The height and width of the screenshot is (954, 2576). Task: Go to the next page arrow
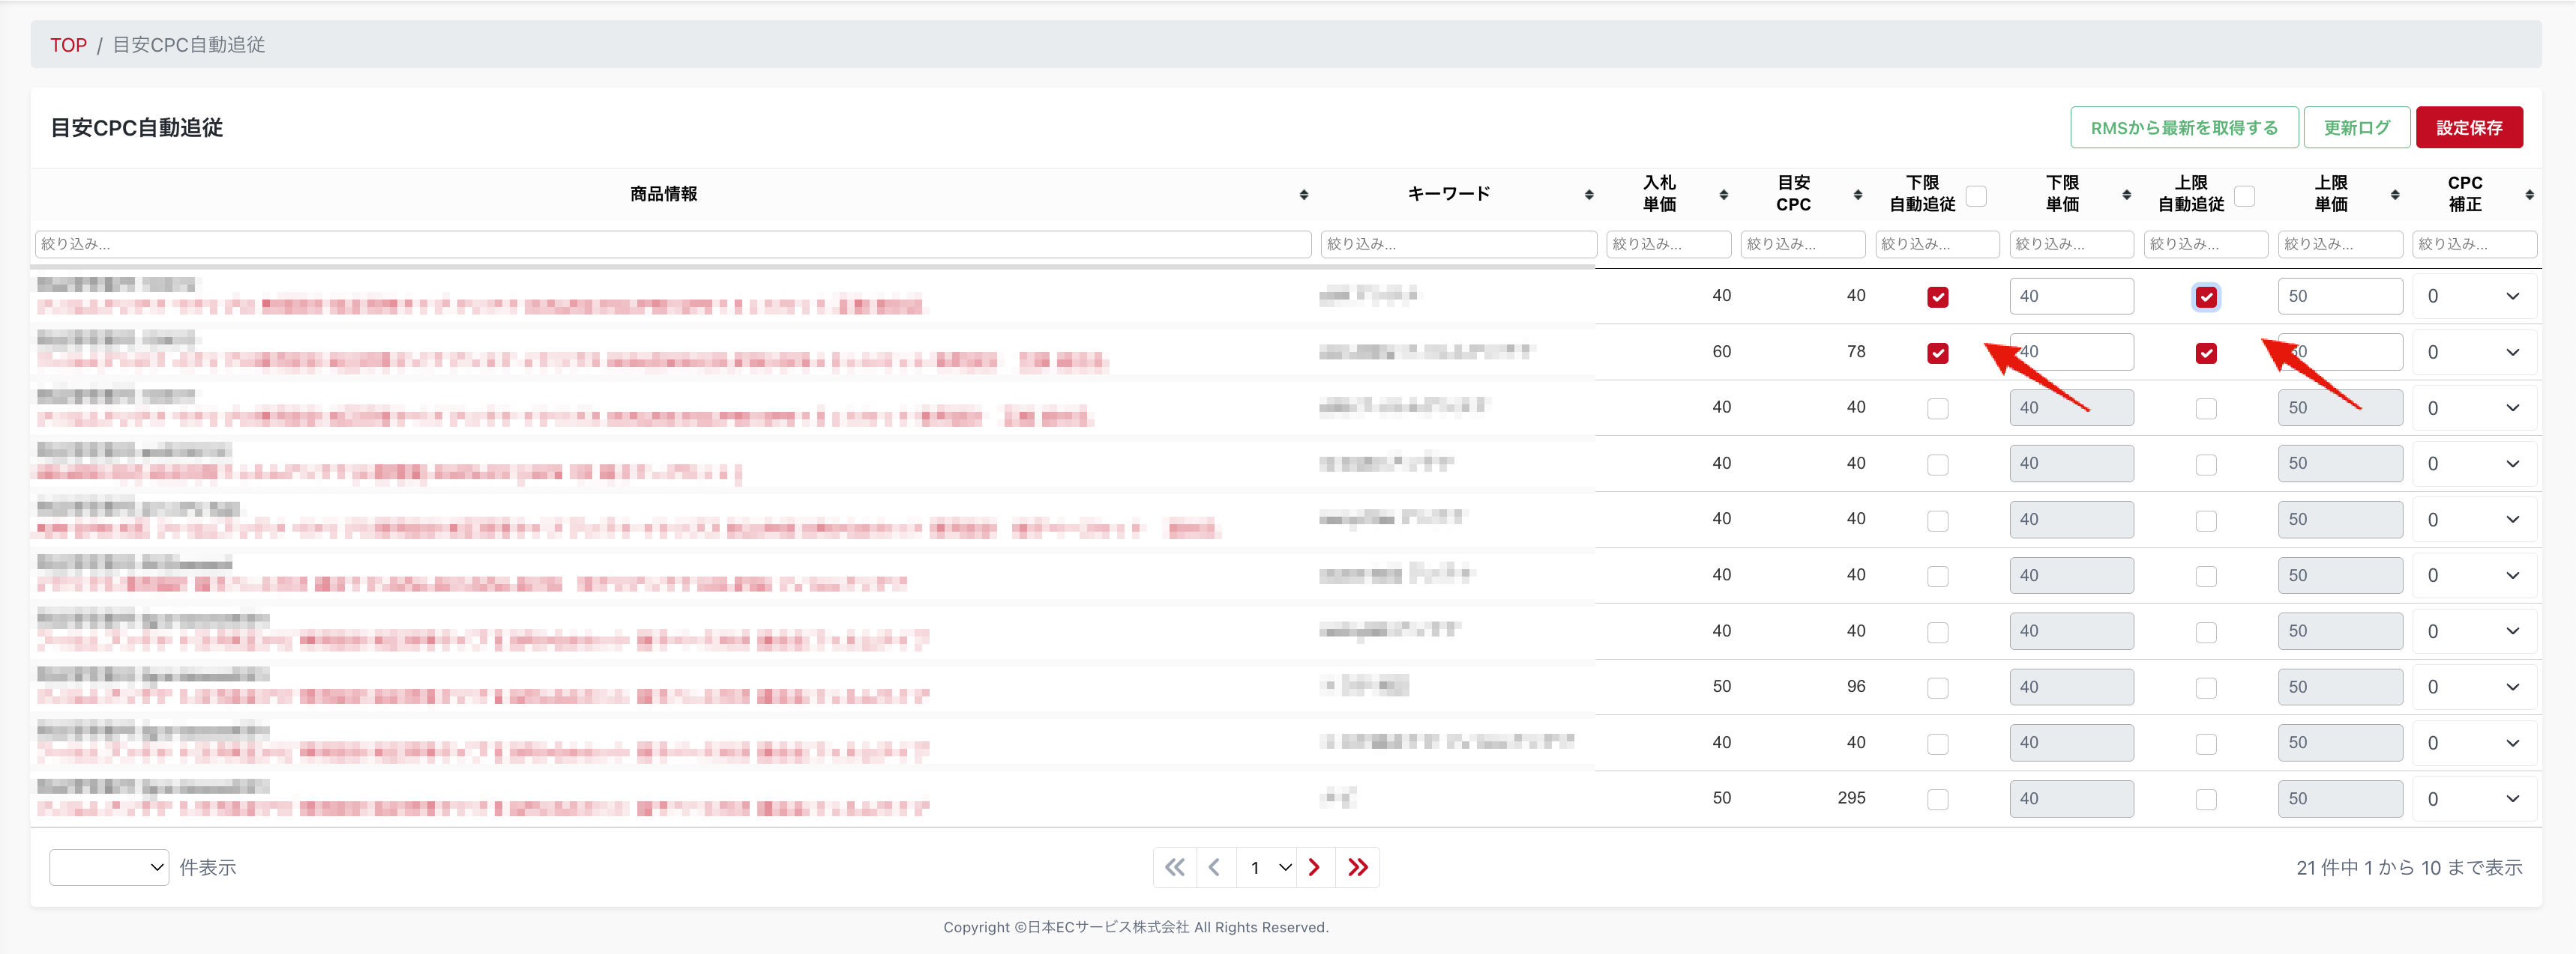[1314, 867]
